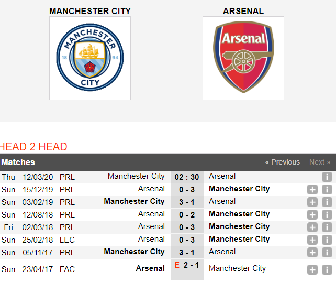
Task: Go to Next matches page
Action: tap(320, 162)
